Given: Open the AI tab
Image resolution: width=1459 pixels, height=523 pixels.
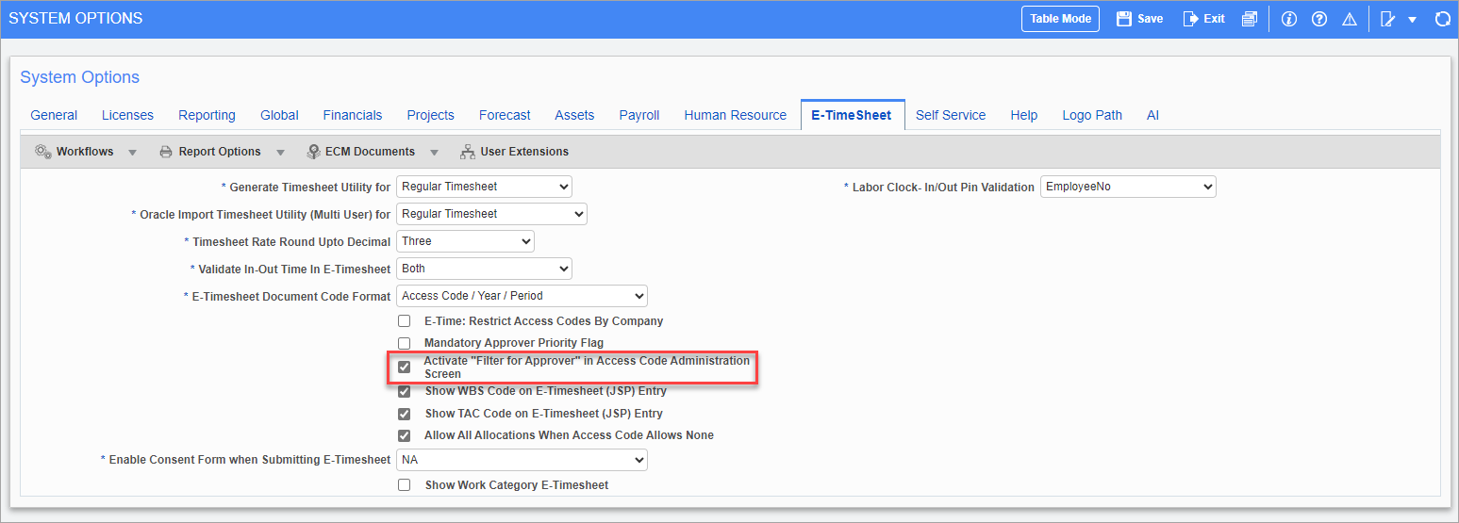Looking at the screenshot, I should [1152, 115].
